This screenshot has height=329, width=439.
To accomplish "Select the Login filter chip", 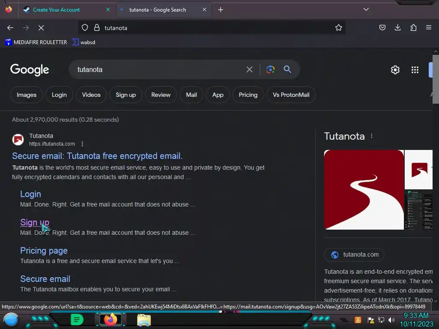I will click(x=59, y=95).
